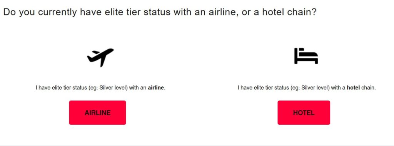
Task: Click the elite tier status question heading
Action: pos(160,12)
